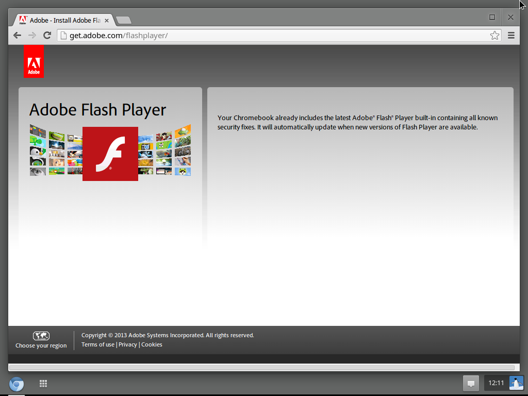Open the notifications tray icon

pyautogui.click(x=470, y=383)
